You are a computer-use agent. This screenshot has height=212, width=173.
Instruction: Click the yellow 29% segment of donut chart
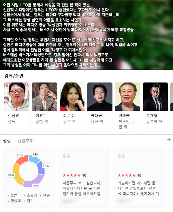point(17,175)
